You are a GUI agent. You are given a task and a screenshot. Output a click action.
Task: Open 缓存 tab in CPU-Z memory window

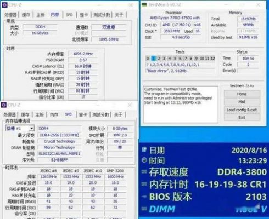(26, 15)
